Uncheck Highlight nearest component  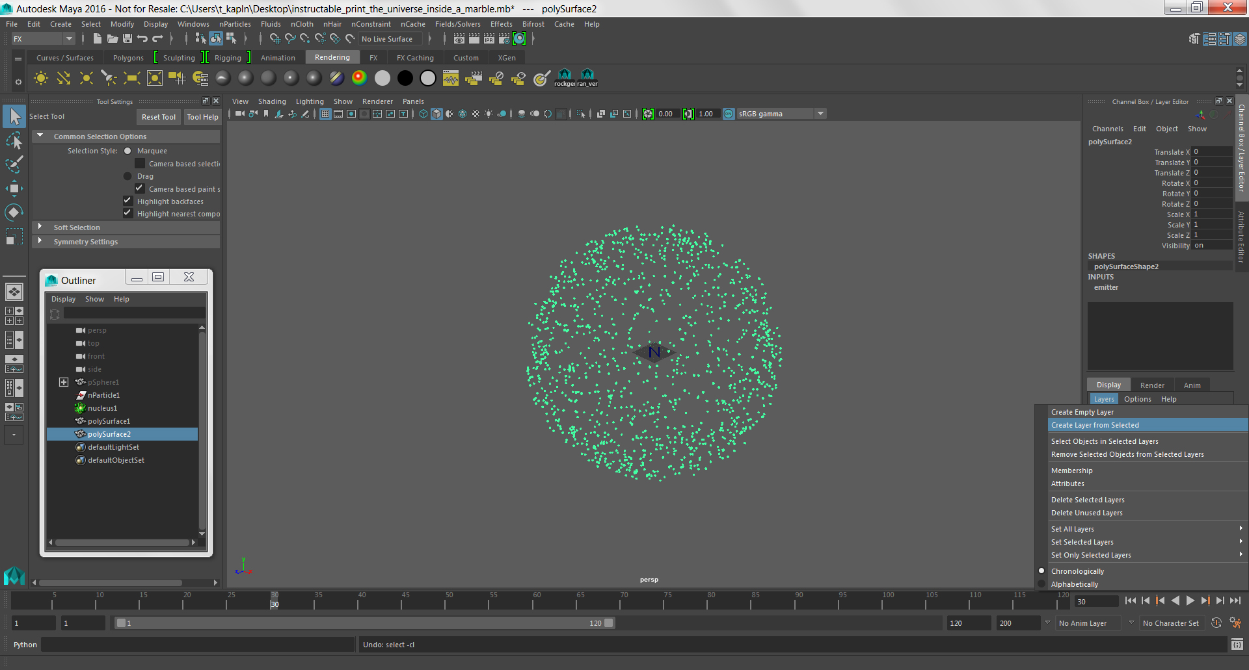tap(128, 213)
